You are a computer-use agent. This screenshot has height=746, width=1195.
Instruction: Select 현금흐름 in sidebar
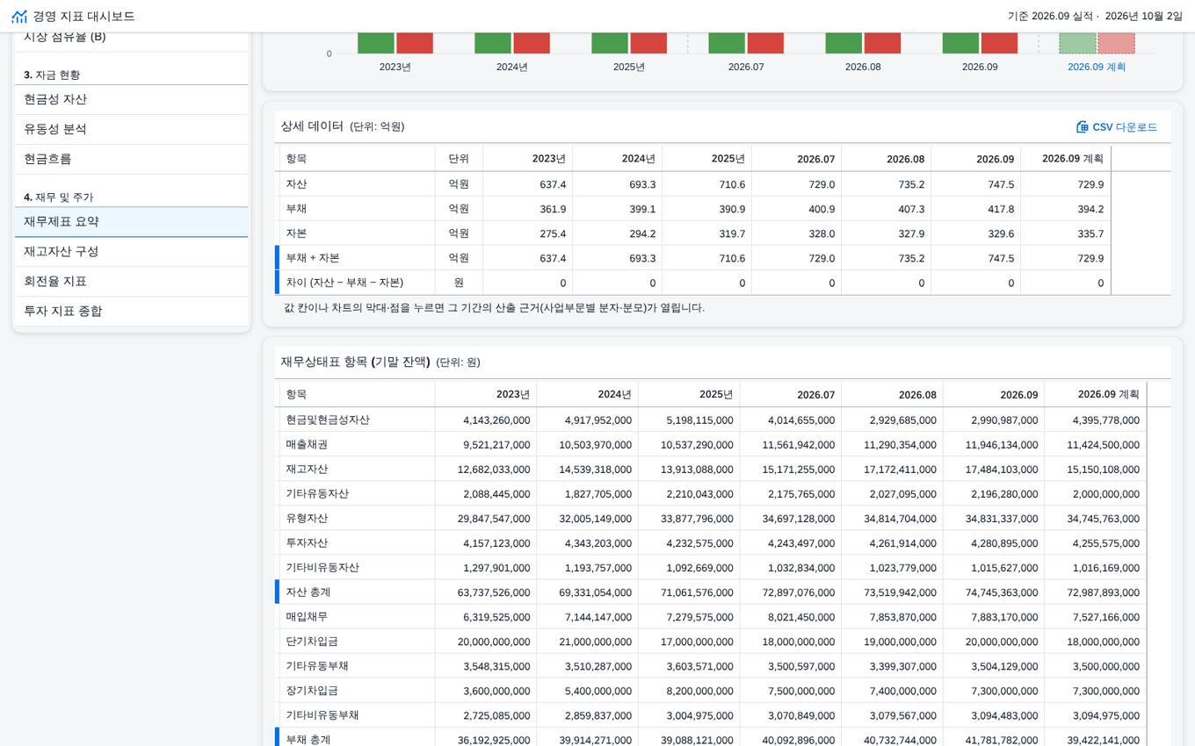click(132, 159)
